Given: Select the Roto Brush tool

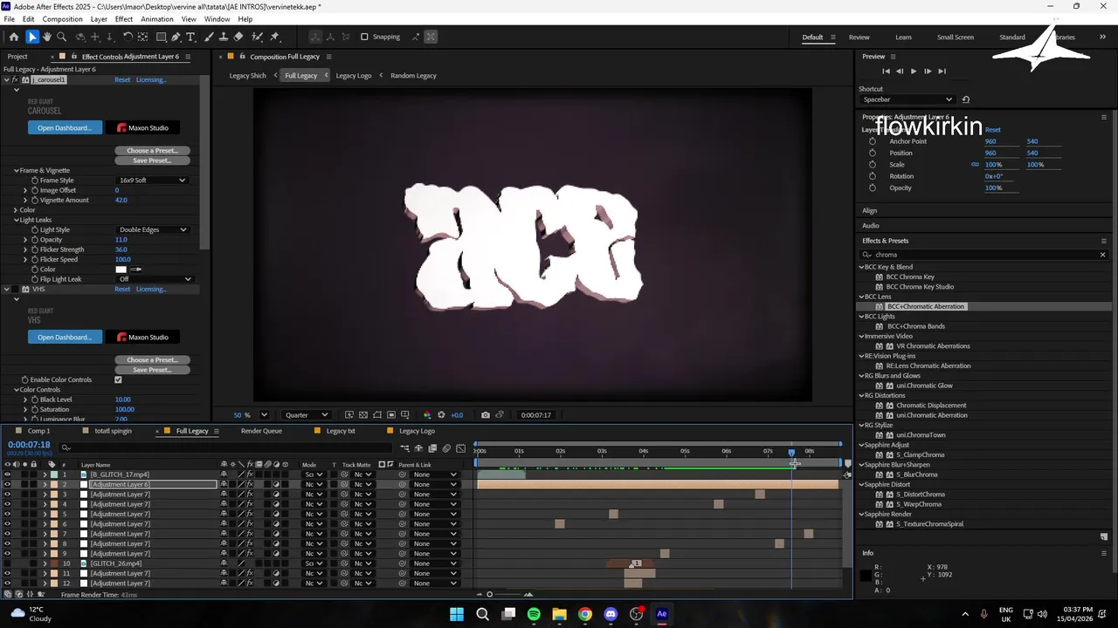Looking at the screenshot, I should [x=258, y=37].
